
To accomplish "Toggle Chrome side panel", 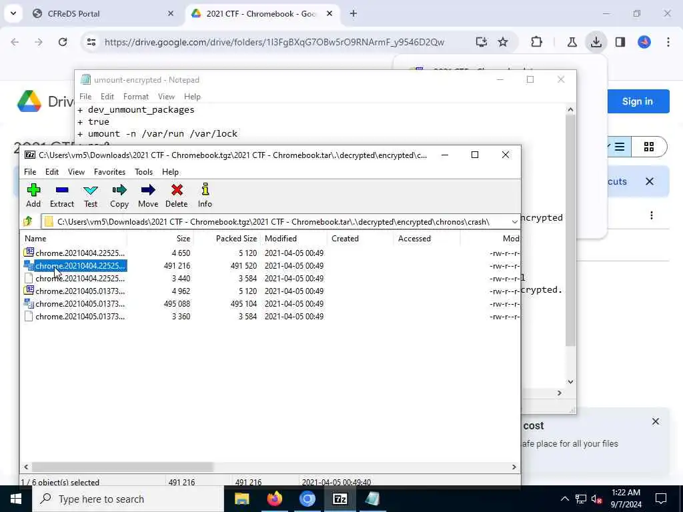I will (620, 42).
